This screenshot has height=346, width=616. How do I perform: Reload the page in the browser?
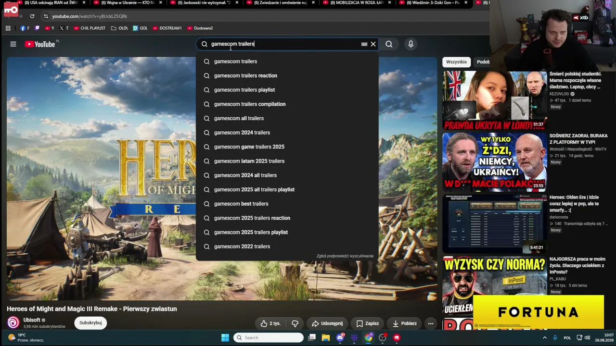click(x=32, y=16)
